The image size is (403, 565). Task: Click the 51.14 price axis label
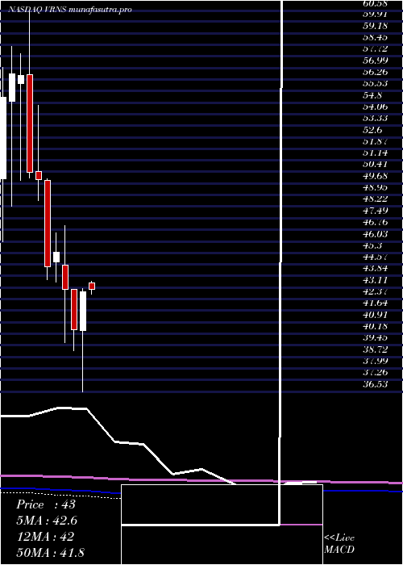coord(375,153)
